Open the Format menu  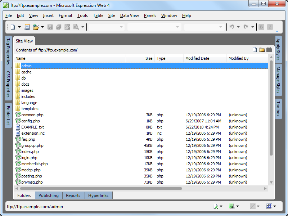pos(66,15)
